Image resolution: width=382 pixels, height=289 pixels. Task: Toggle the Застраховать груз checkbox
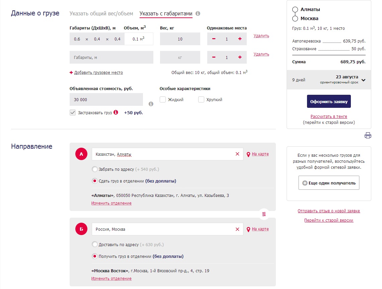(73, 113)
